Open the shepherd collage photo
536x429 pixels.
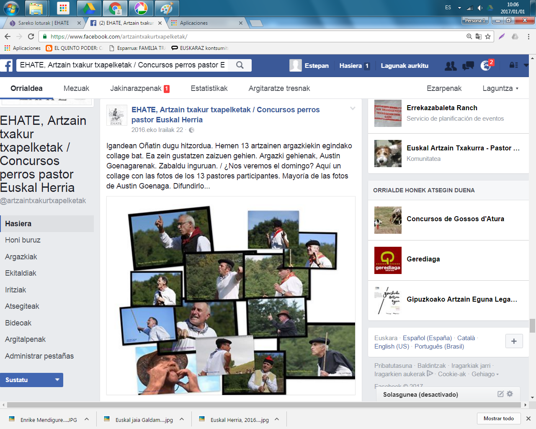(231, 295)
